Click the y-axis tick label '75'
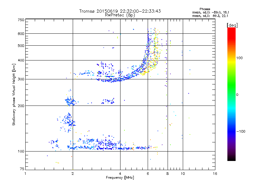253x189 pixels. [x=22, y=169]
